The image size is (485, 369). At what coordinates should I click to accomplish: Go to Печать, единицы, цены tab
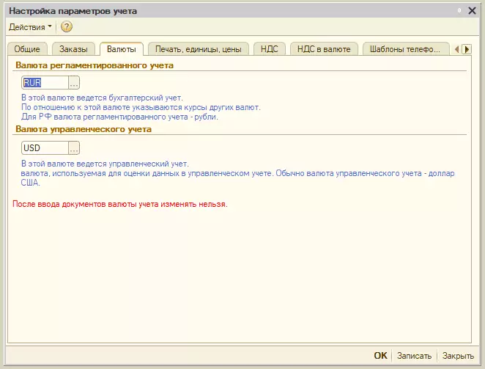pos(199,49)
